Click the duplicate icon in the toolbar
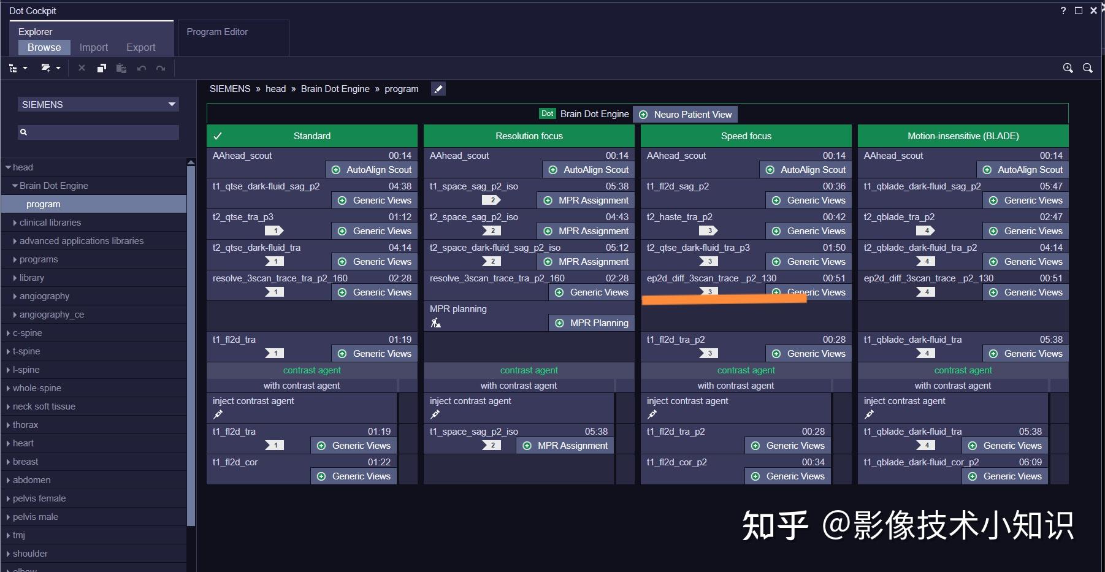This screenshot has width=1105, height=572. pos(101,68)
